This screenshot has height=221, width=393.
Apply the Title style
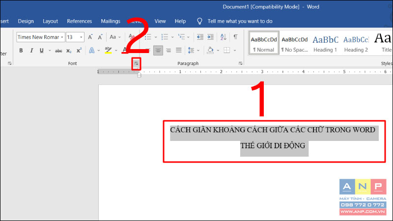coord(383,43)
